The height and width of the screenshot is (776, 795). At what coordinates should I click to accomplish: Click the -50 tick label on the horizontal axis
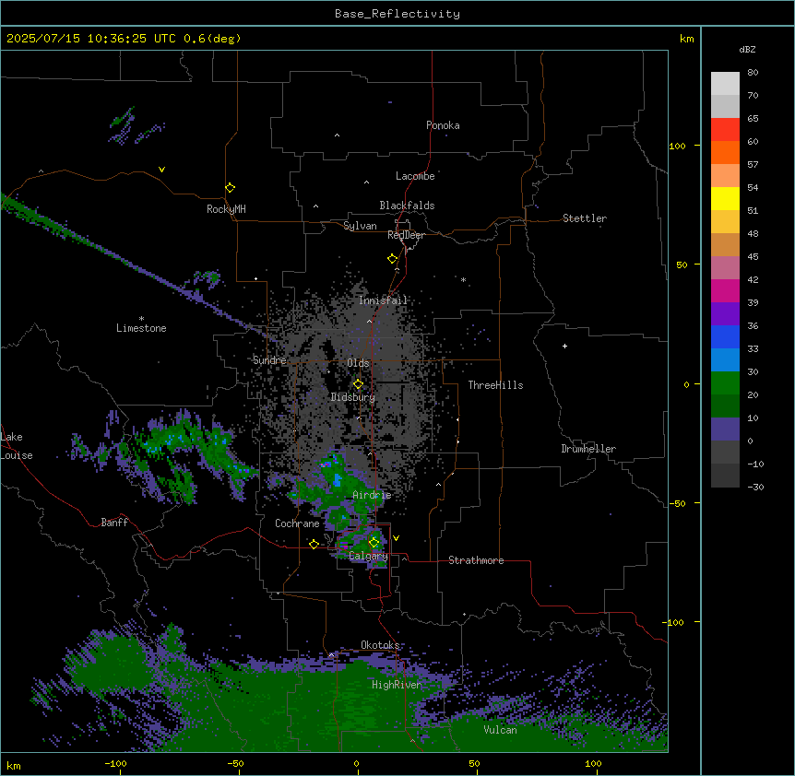coord(235,763)
